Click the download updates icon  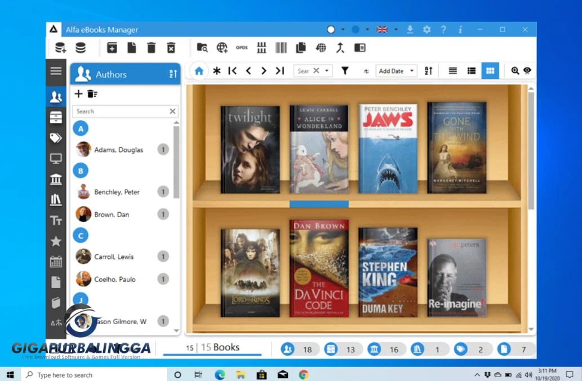[410, 29]
